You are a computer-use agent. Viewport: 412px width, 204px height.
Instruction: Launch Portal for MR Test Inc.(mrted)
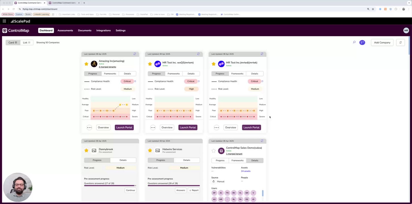pos(251,127)
